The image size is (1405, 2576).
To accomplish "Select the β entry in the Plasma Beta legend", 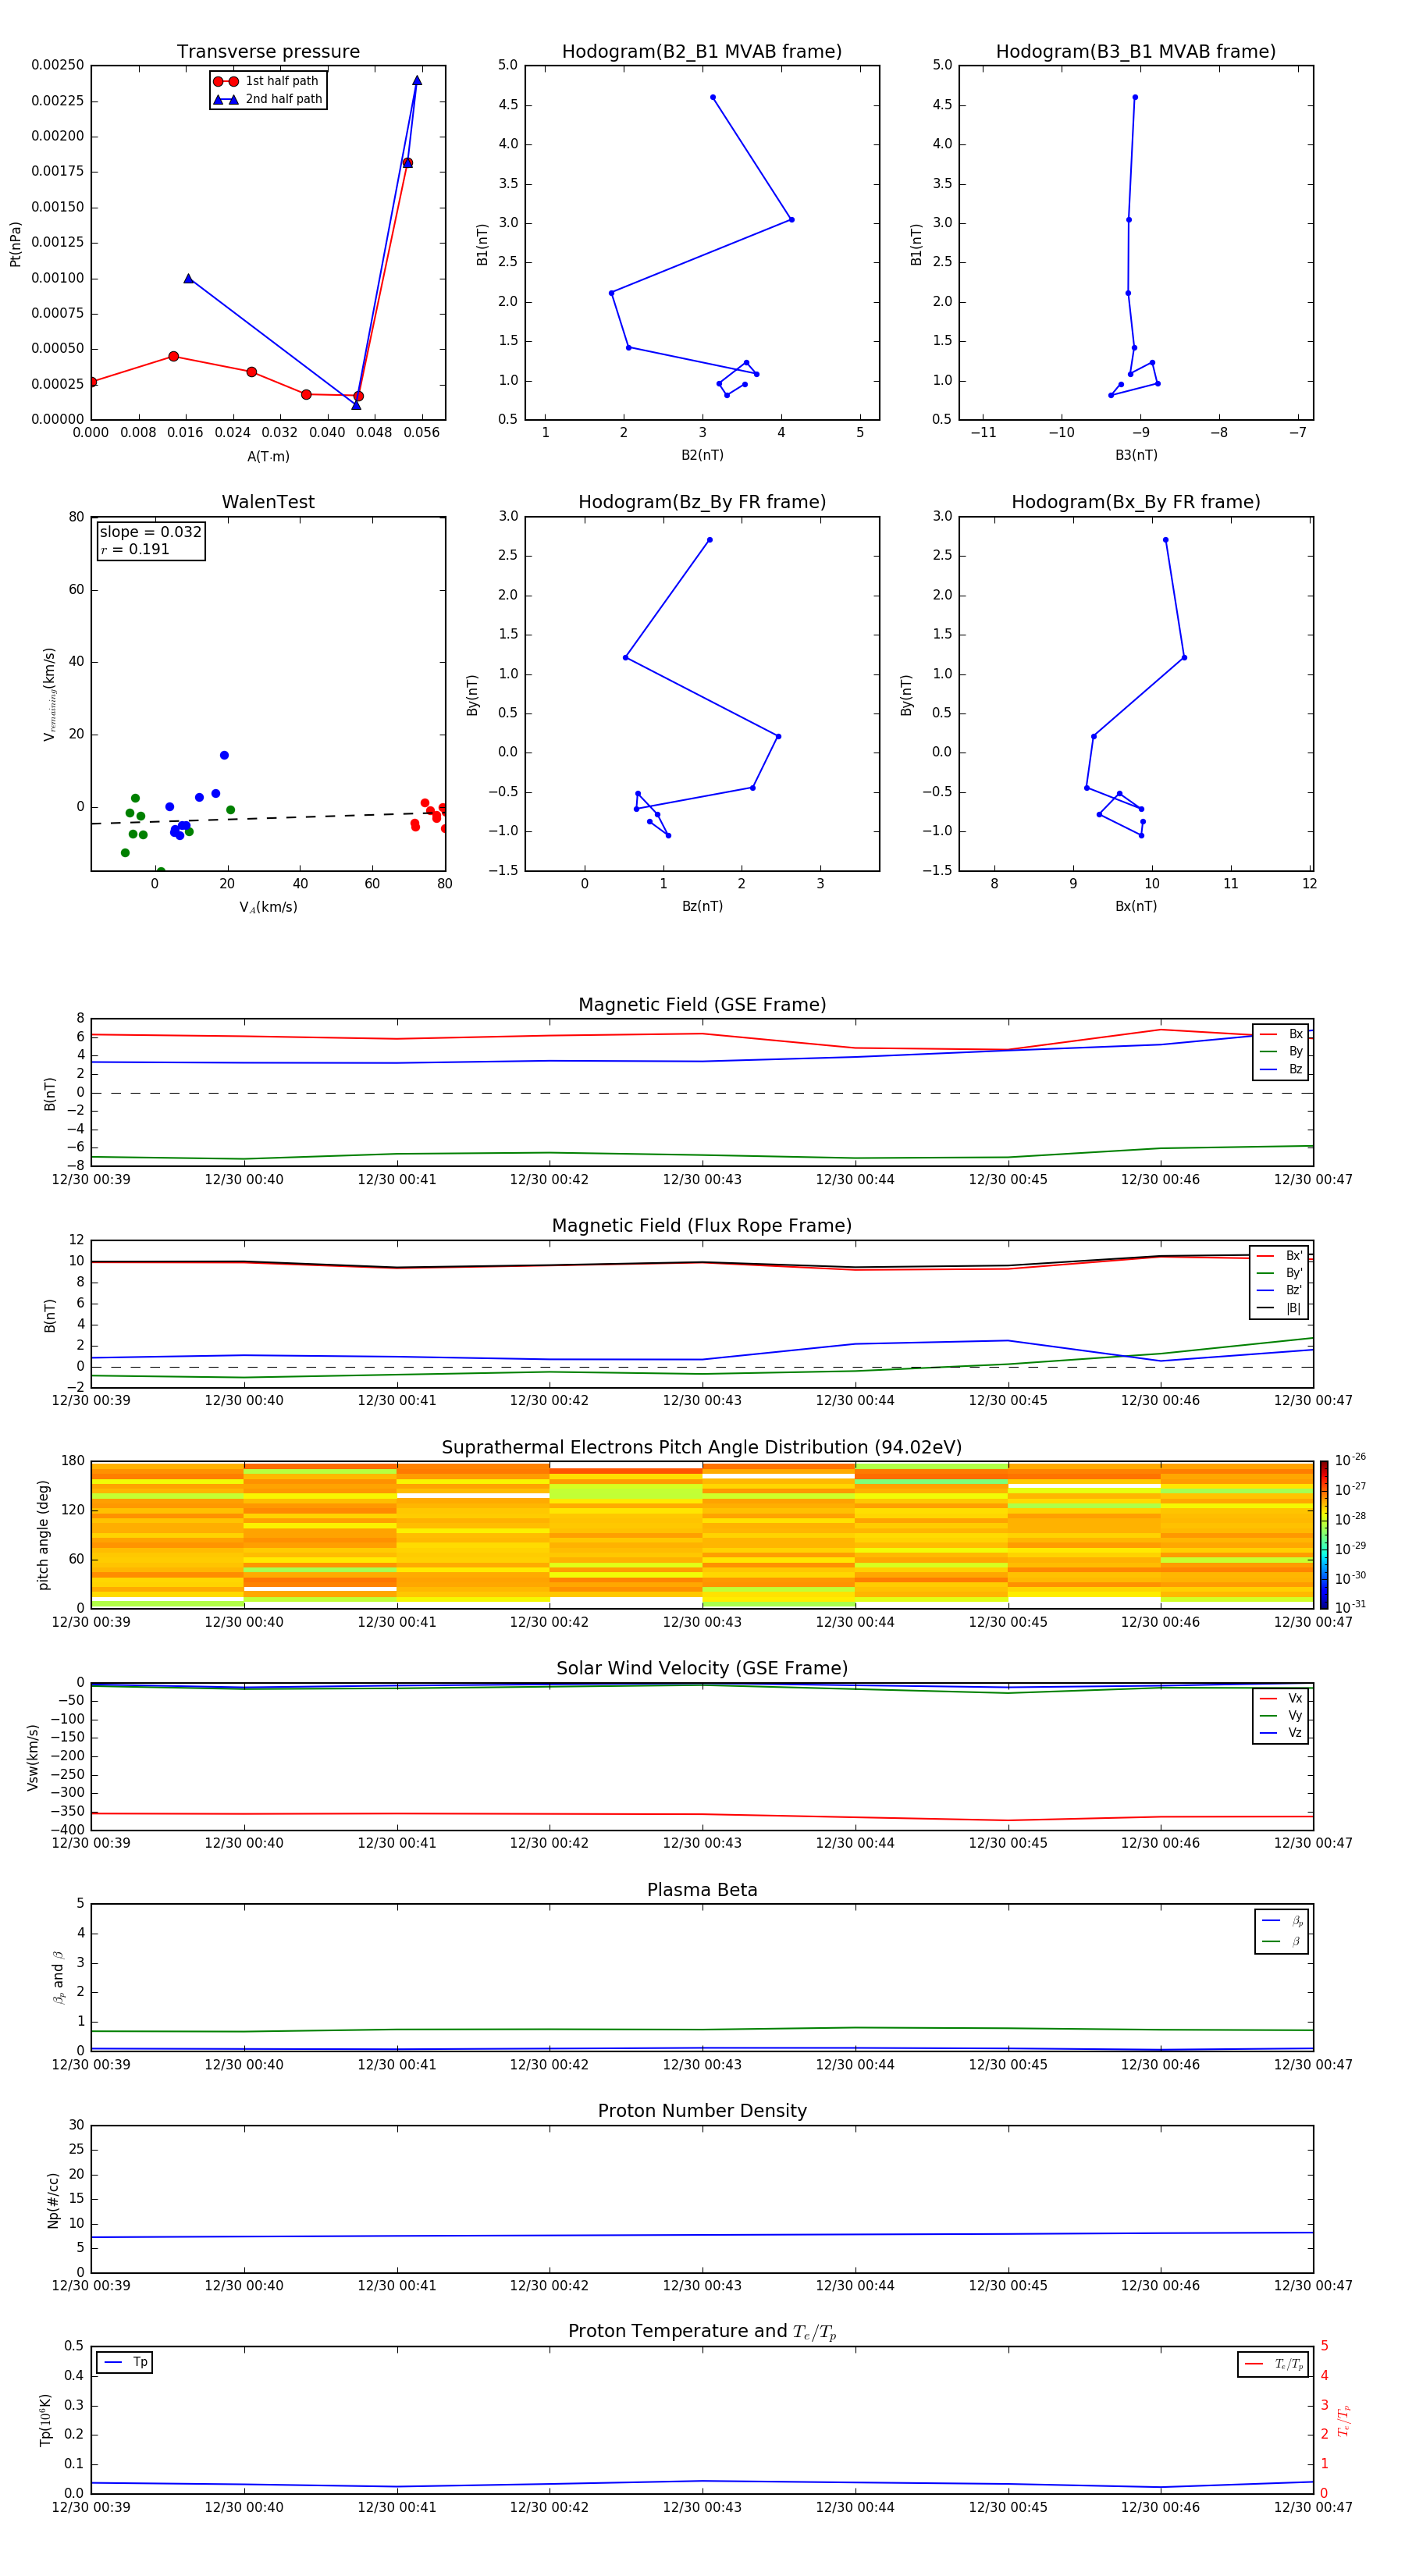I will [x=1282, y=1941].
